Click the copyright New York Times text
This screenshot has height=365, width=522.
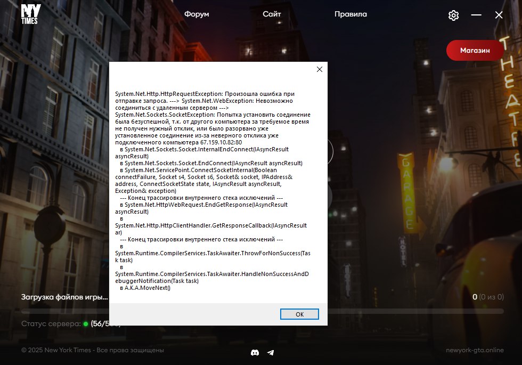(93, 350)
